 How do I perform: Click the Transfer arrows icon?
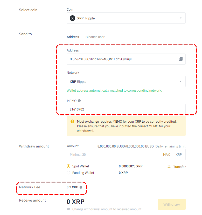pyautogui.click(x=169, y=167)
